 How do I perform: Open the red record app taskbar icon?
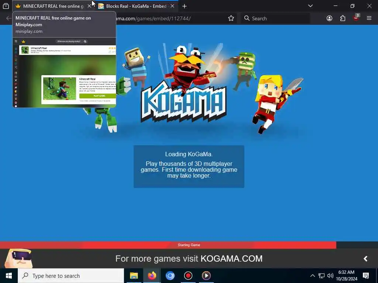tap(188, 276)
